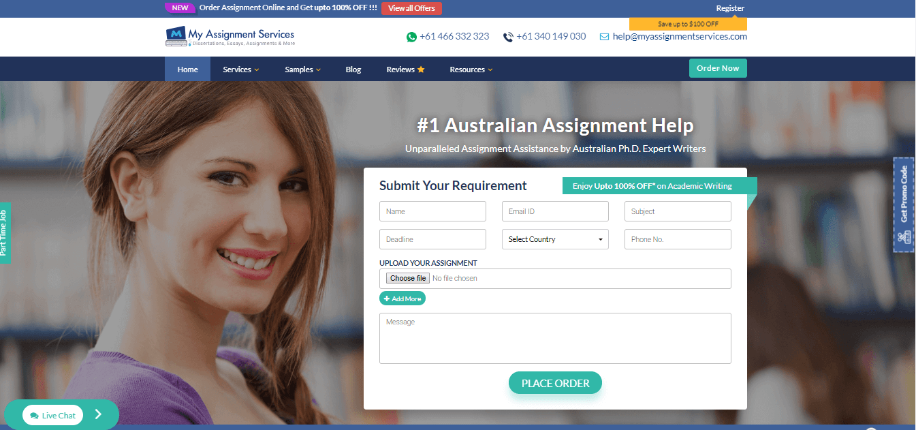Call the +61 466 332 323 number link
Viewport: 916px width, 430px height.
coord(454,36)
